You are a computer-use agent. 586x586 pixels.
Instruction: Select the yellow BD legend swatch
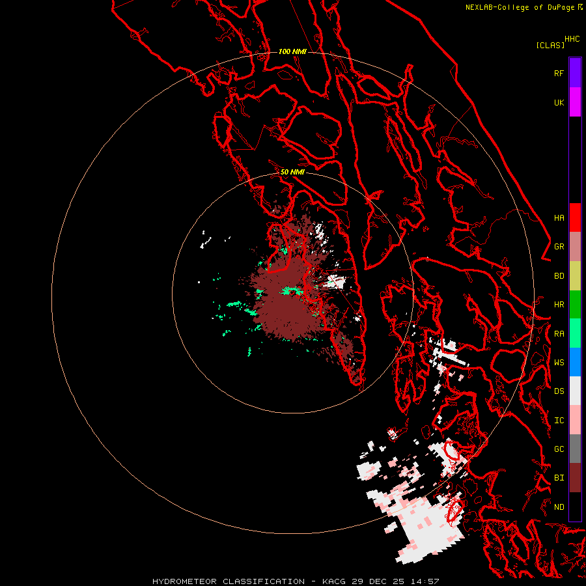[x=575, y=276]
